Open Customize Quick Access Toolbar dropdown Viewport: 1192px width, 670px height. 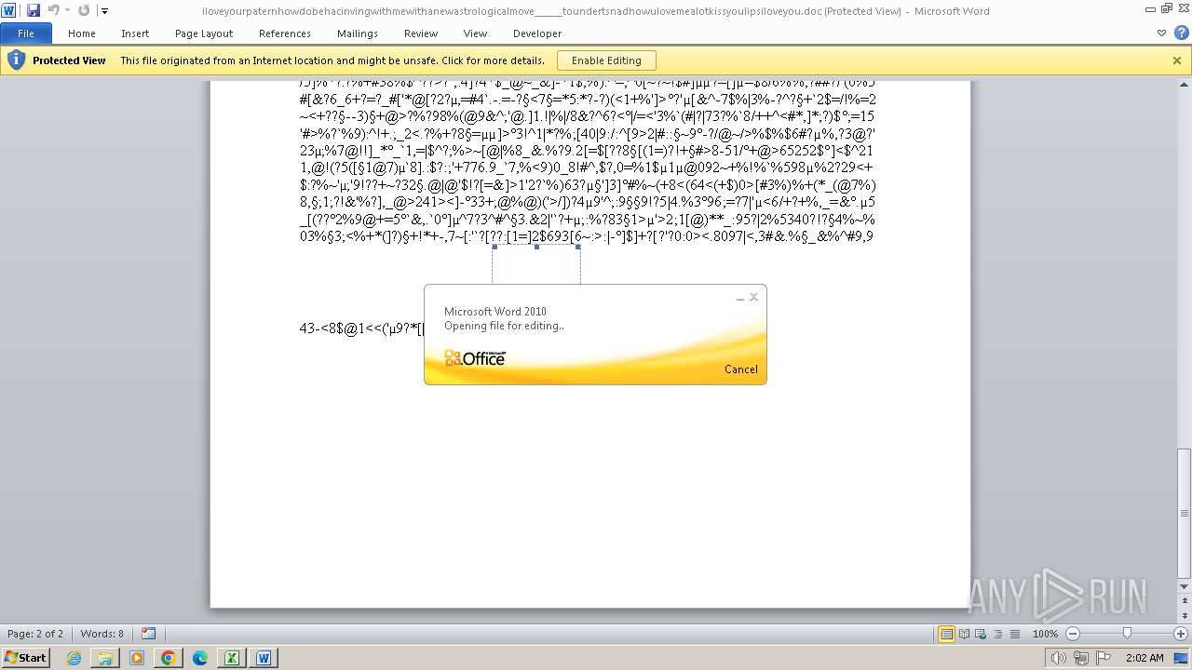(104, 11)
